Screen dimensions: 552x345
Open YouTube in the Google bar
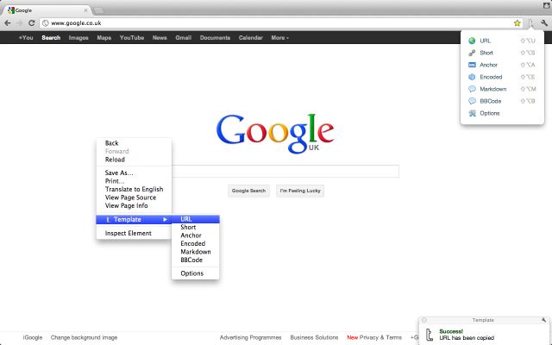point(132,38)
